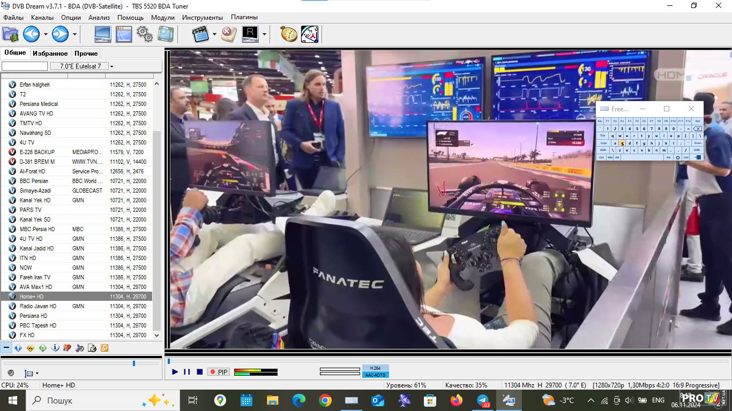This screenshot has width=732, height=411.
Task: Open the satellite selector dropdown arrow
Action: pos(111,66)
